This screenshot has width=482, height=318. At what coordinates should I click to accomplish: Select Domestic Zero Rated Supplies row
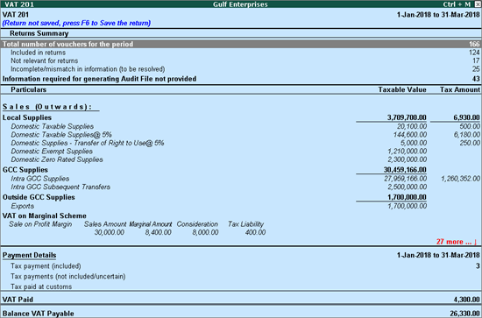pos(241,159)
